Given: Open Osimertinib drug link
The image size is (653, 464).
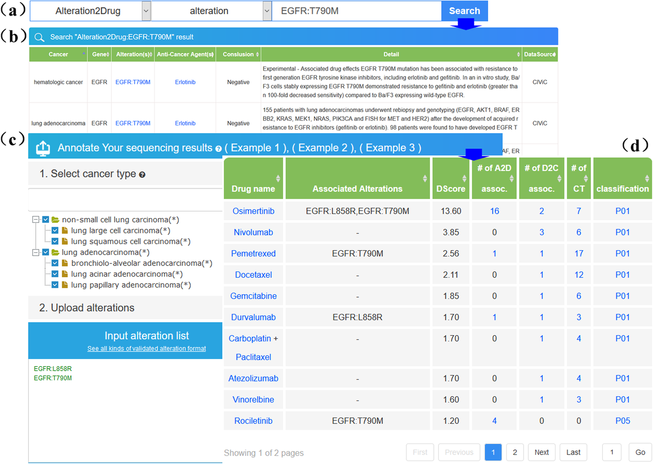Looking at the screenshot, I should tap(253, 211).
